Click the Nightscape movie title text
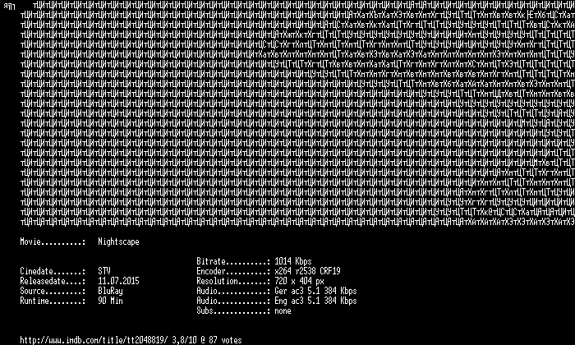The image size is (575, 345). coord(118,242)
